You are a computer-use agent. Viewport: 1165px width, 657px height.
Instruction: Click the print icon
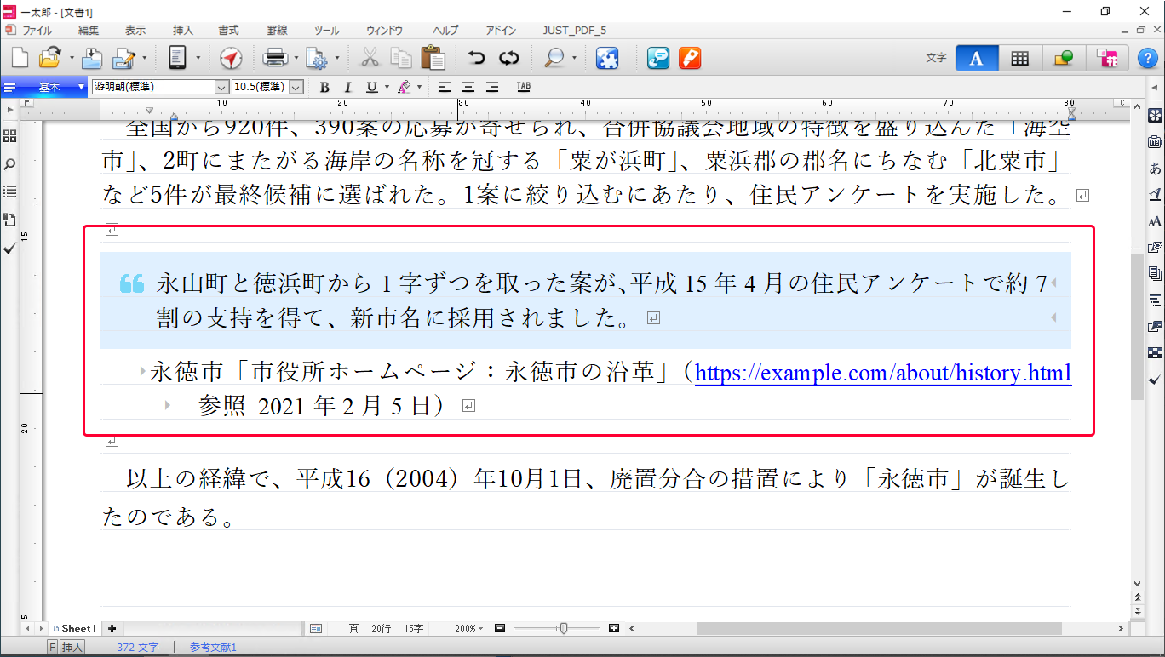click(x=275, y=58)
